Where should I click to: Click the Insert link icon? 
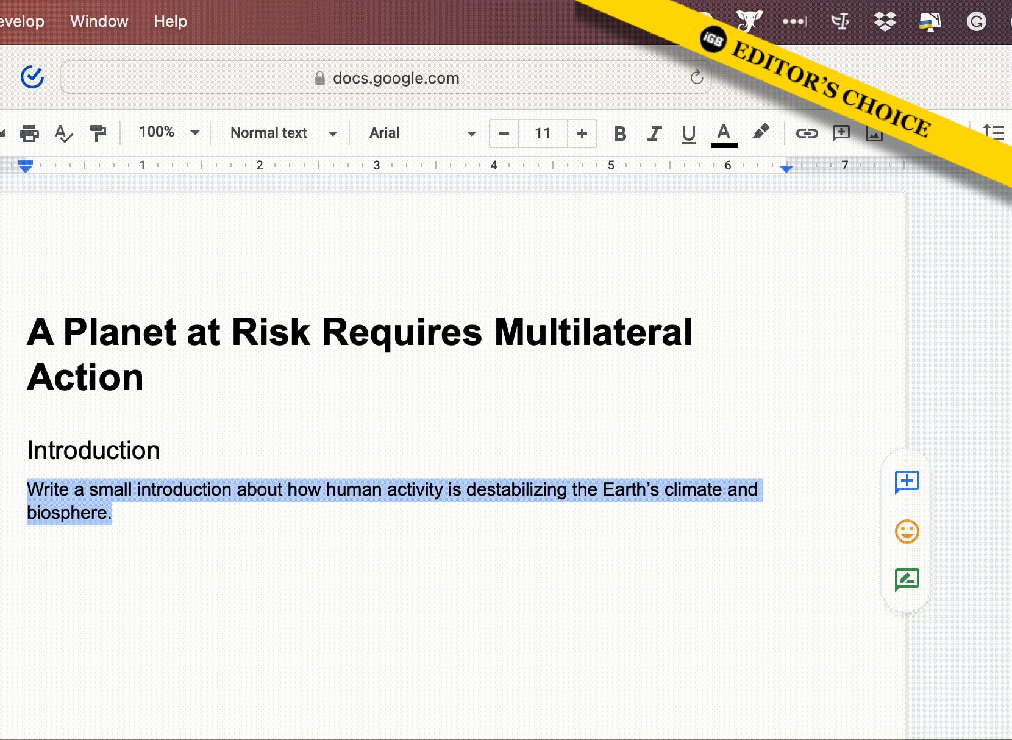pos(807,133)
